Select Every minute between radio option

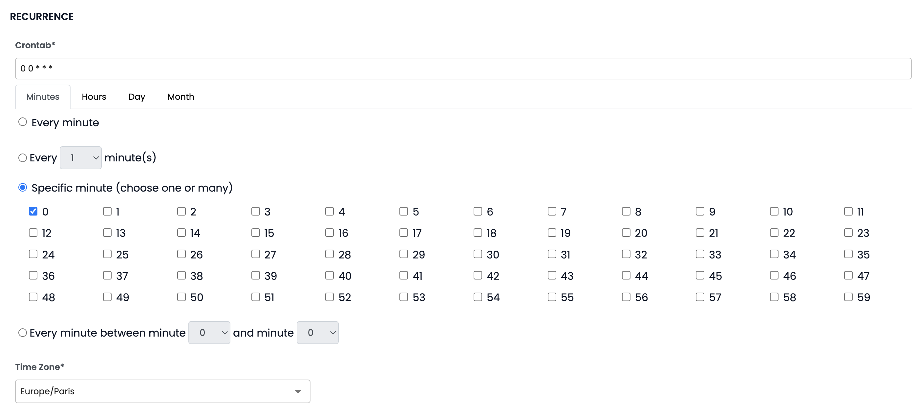pos(22,333)
